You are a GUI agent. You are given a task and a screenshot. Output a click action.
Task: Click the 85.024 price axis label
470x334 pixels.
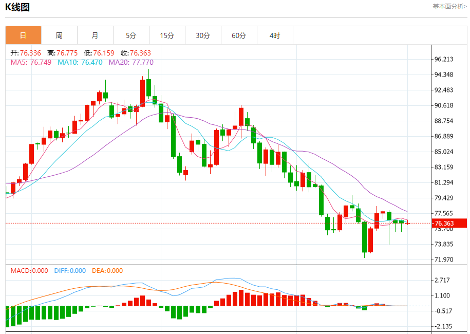(x=444, y=152)
